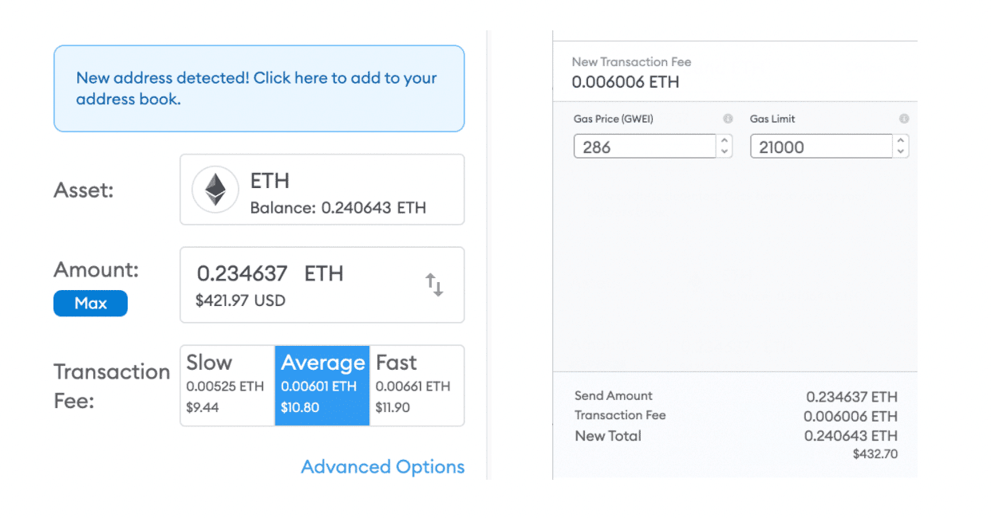Click the Max amount button
This screenshot has width=991, height=518.
click(x=90, y=303)
